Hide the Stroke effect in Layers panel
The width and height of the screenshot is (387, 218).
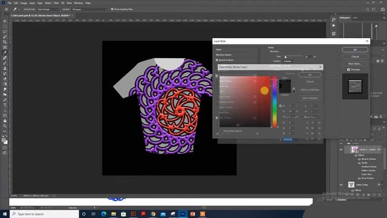tap(359, 163)
